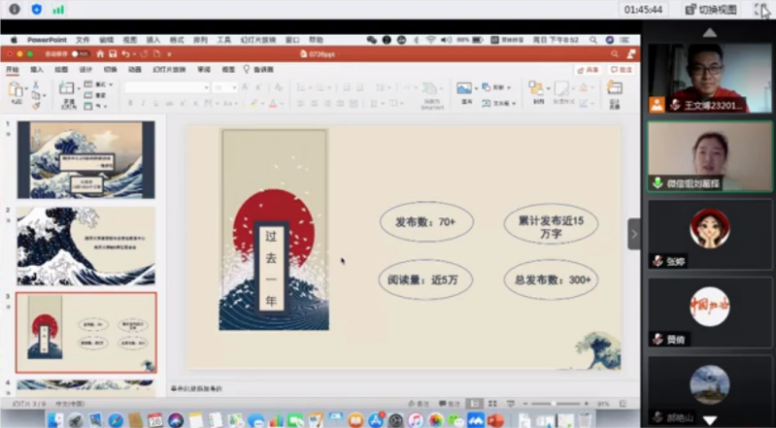Click the 批注 comments button in ribbon
Viewport: 776px width, 428px height.
point(622,70)
